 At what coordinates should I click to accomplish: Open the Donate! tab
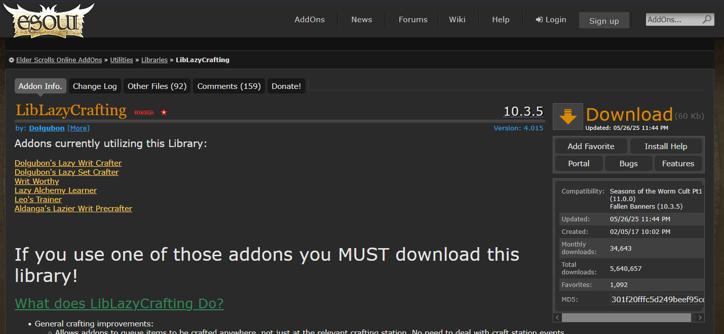(286, 86)
